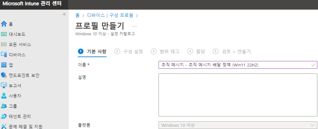This screenshot has height=129, width=318.
Task: Go to the 구성 설정 step tab
Action: [x=129, y=52]
